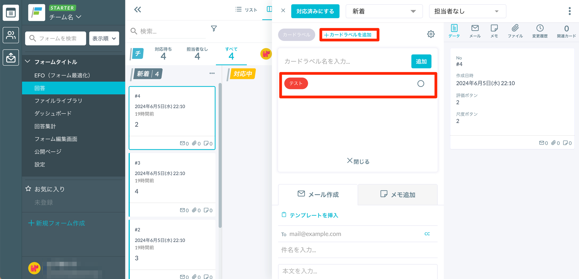Switch to the メモ追加 tab
Screen dimensions: 579x279
tap(398, 195)
